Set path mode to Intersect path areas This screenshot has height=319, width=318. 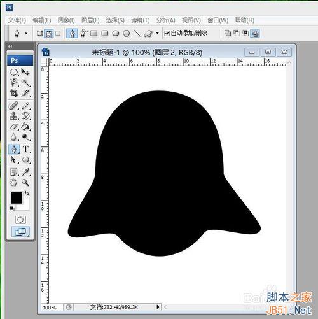point(245,33)
